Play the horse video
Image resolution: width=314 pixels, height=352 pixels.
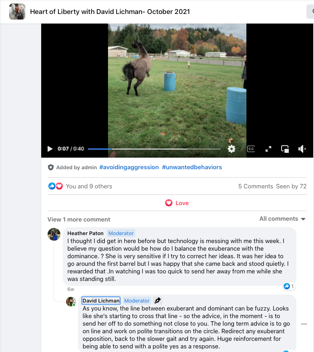(50, 149)
